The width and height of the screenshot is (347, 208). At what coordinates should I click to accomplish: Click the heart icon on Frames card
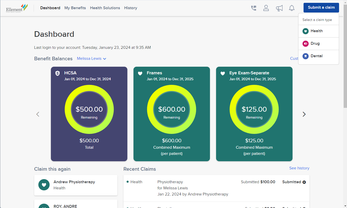140,73
